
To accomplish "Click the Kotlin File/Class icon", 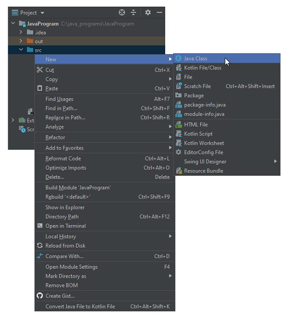I will [x=179, y=68].
